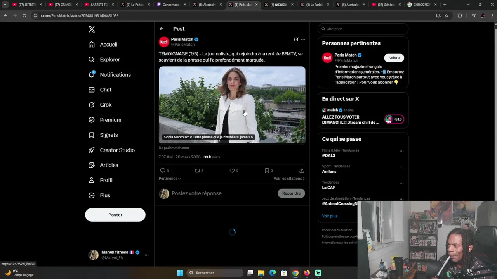This screenshot has width=497, height=279.
Task: Switch to the CHUCK NOR tab
Action: click(421, 5)
